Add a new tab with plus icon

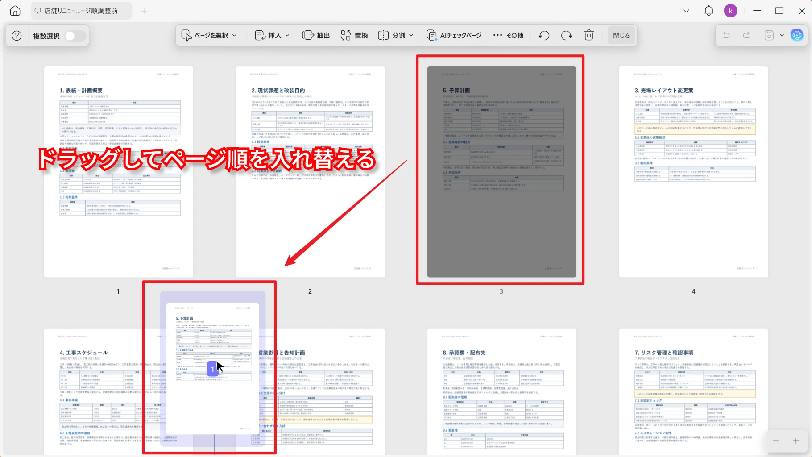tap(144, 11)
